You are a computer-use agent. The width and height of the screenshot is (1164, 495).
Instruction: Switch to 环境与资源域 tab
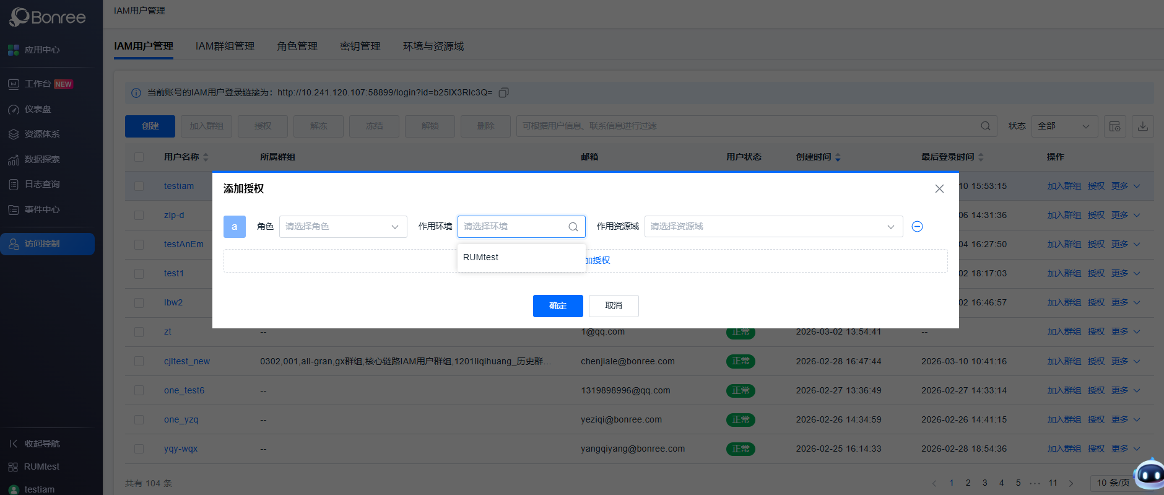(433, 46)
